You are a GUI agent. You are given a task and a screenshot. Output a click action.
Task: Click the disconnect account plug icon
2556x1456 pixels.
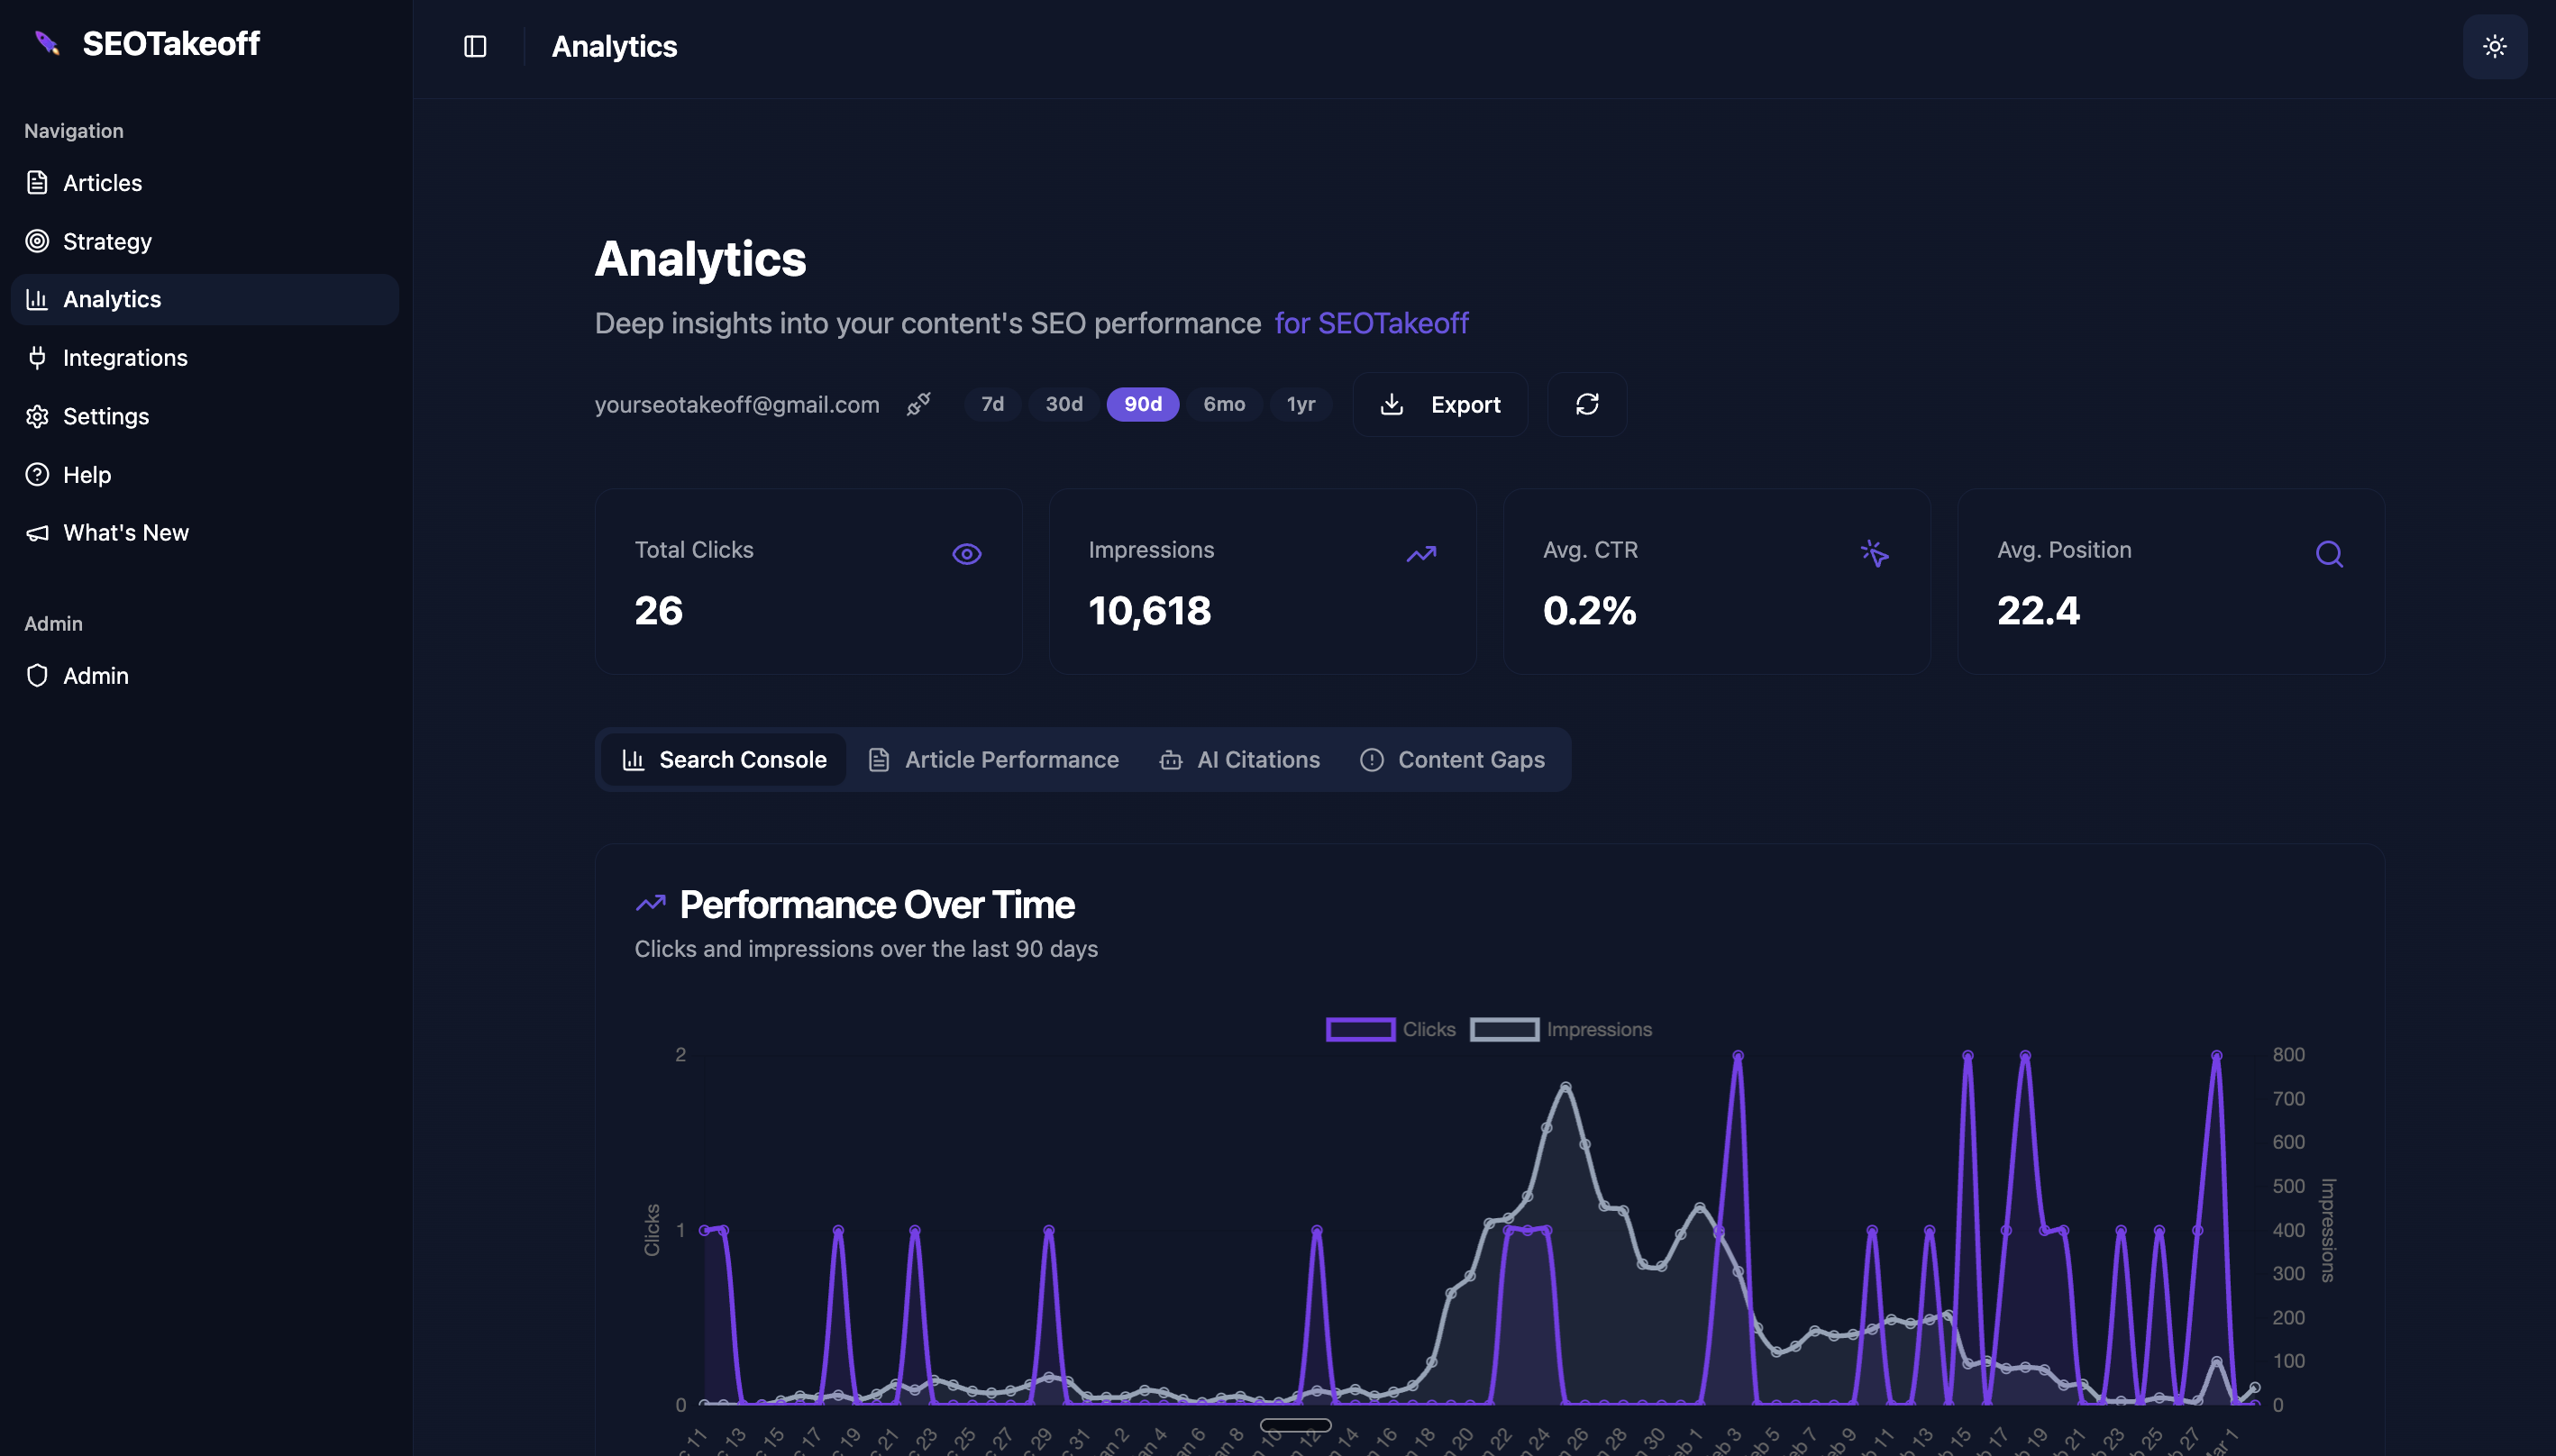[x=918, y=404]
